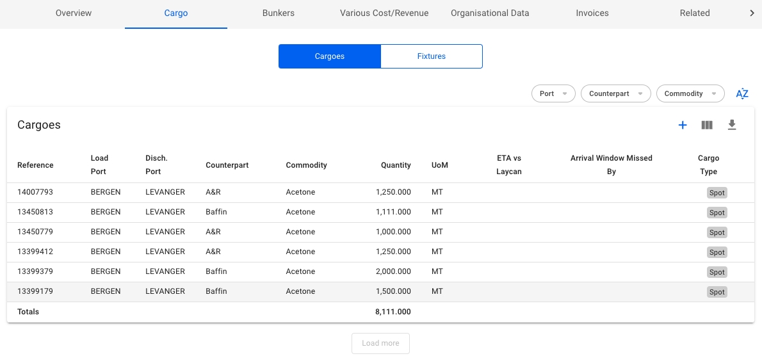
Task: Expand the Commodity filter dropdown
Action: coord(690,93)
